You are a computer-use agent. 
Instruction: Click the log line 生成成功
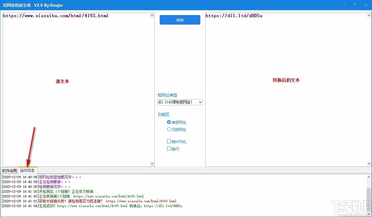(92, 206)
